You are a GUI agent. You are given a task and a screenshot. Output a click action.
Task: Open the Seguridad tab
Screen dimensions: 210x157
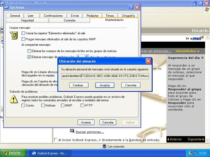pos(27,20)
